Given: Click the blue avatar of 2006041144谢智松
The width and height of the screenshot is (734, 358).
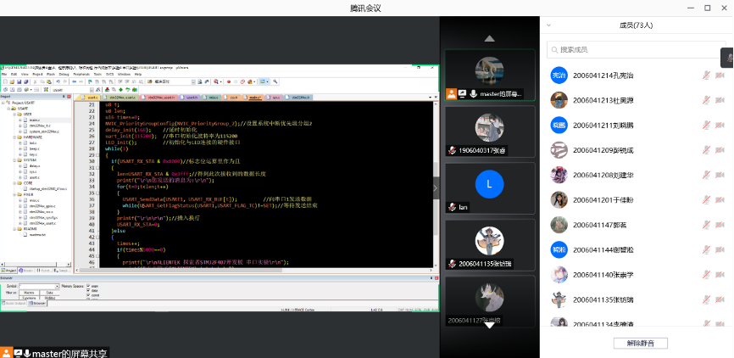Looking at the screenshot, I should coord(559,250).
